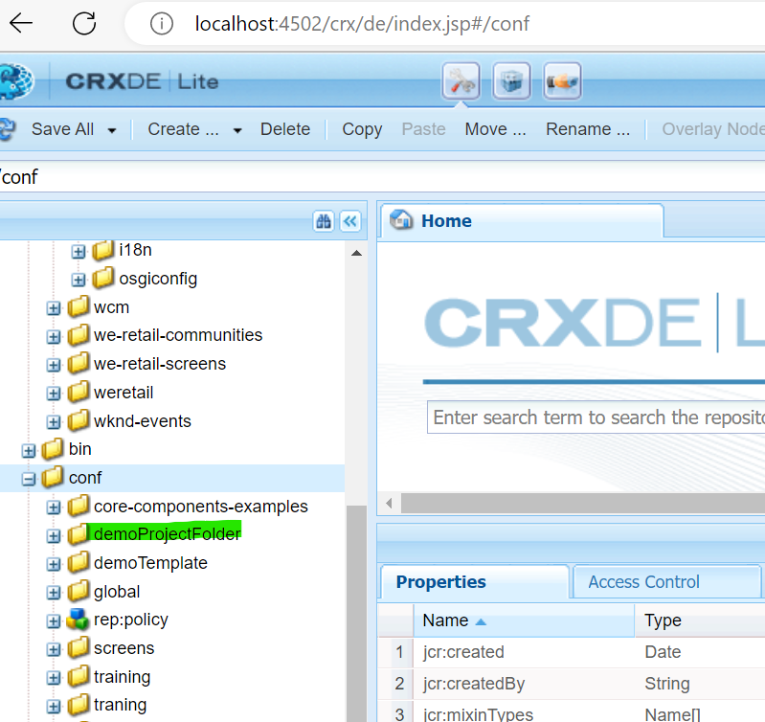Click Overlay Node in the toolbar
The image size is (765, 722).
[712, 129]
